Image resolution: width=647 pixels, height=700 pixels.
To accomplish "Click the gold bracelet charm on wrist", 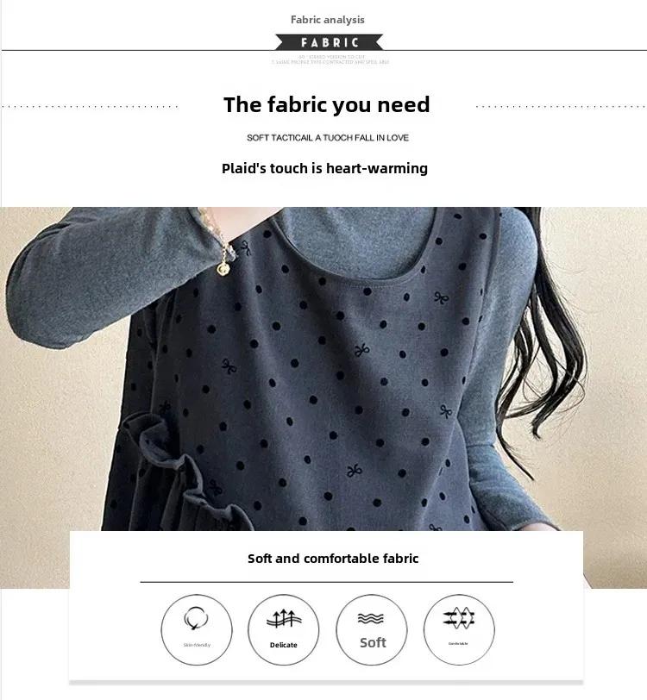I will [x=223, y=268].
